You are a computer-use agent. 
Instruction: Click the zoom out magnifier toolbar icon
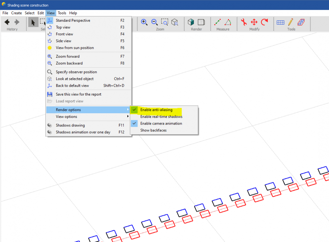click(x=154, y=22)
